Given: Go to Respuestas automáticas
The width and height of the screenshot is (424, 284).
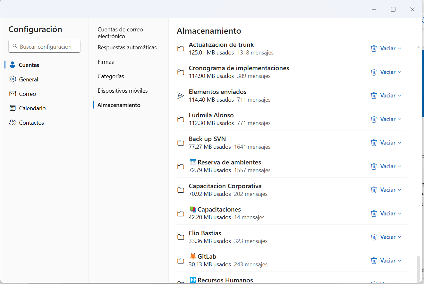Looking at the screenshot, I should point(127,47).
